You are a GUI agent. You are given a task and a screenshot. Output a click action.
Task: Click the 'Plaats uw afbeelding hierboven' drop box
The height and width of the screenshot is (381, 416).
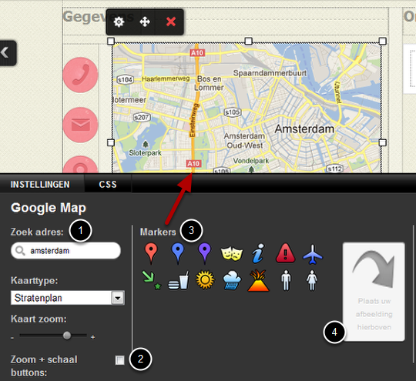(374, 292)
